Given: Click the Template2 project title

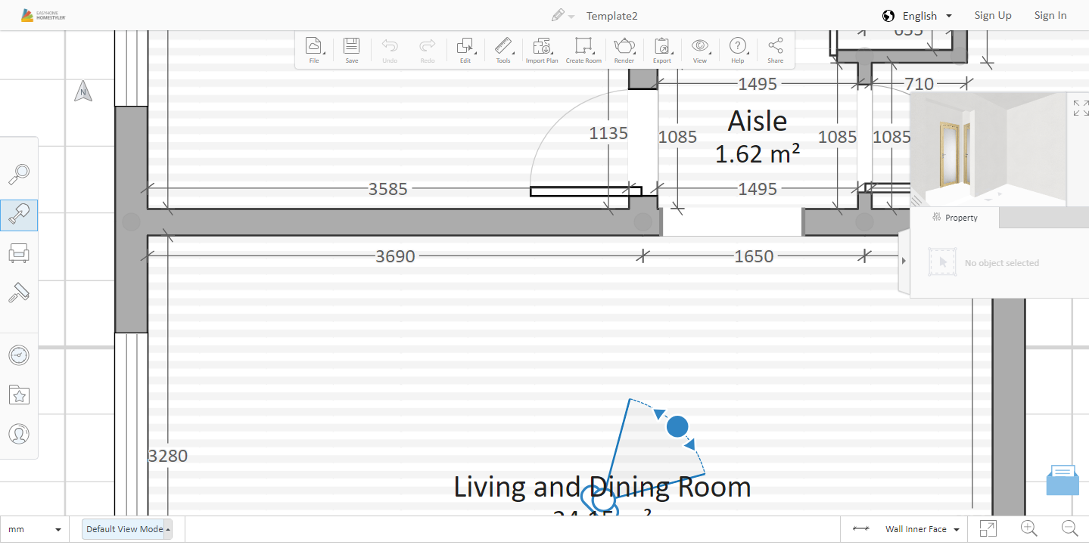Looking at the screenshot, I should pos(611,16).
